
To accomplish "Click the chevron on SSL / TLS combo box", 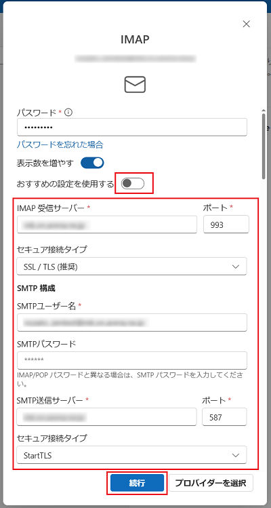I will (236, 267).
